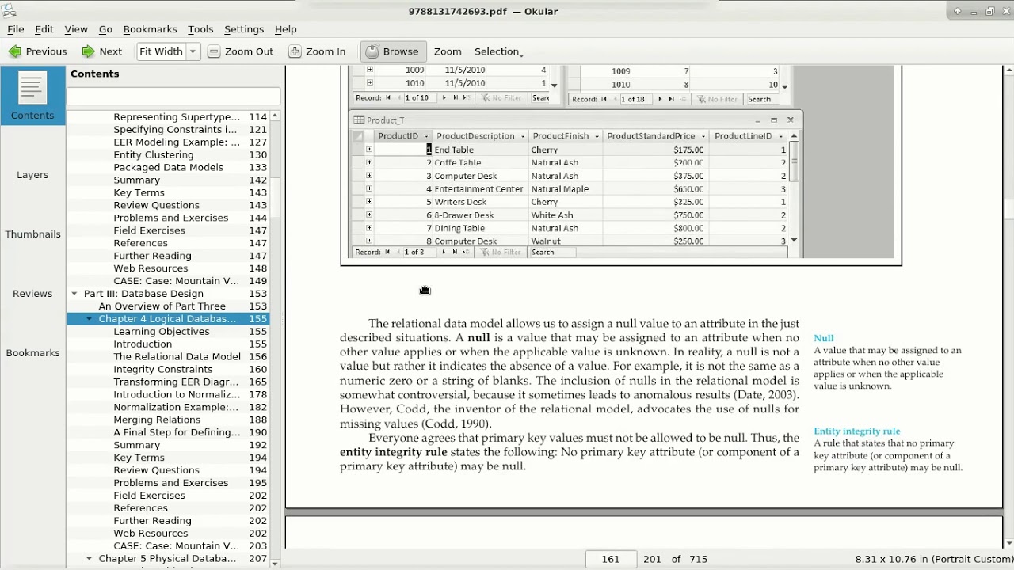Select Introduction to Normalization entry
Viewport: 1014px width, 570px height.
click(x=177, y=395)
